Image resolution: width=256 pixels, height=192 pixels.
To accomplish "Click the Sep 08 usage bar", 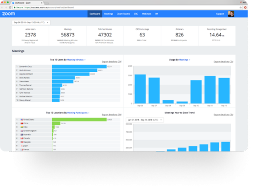I will click(x=168, y=102).
